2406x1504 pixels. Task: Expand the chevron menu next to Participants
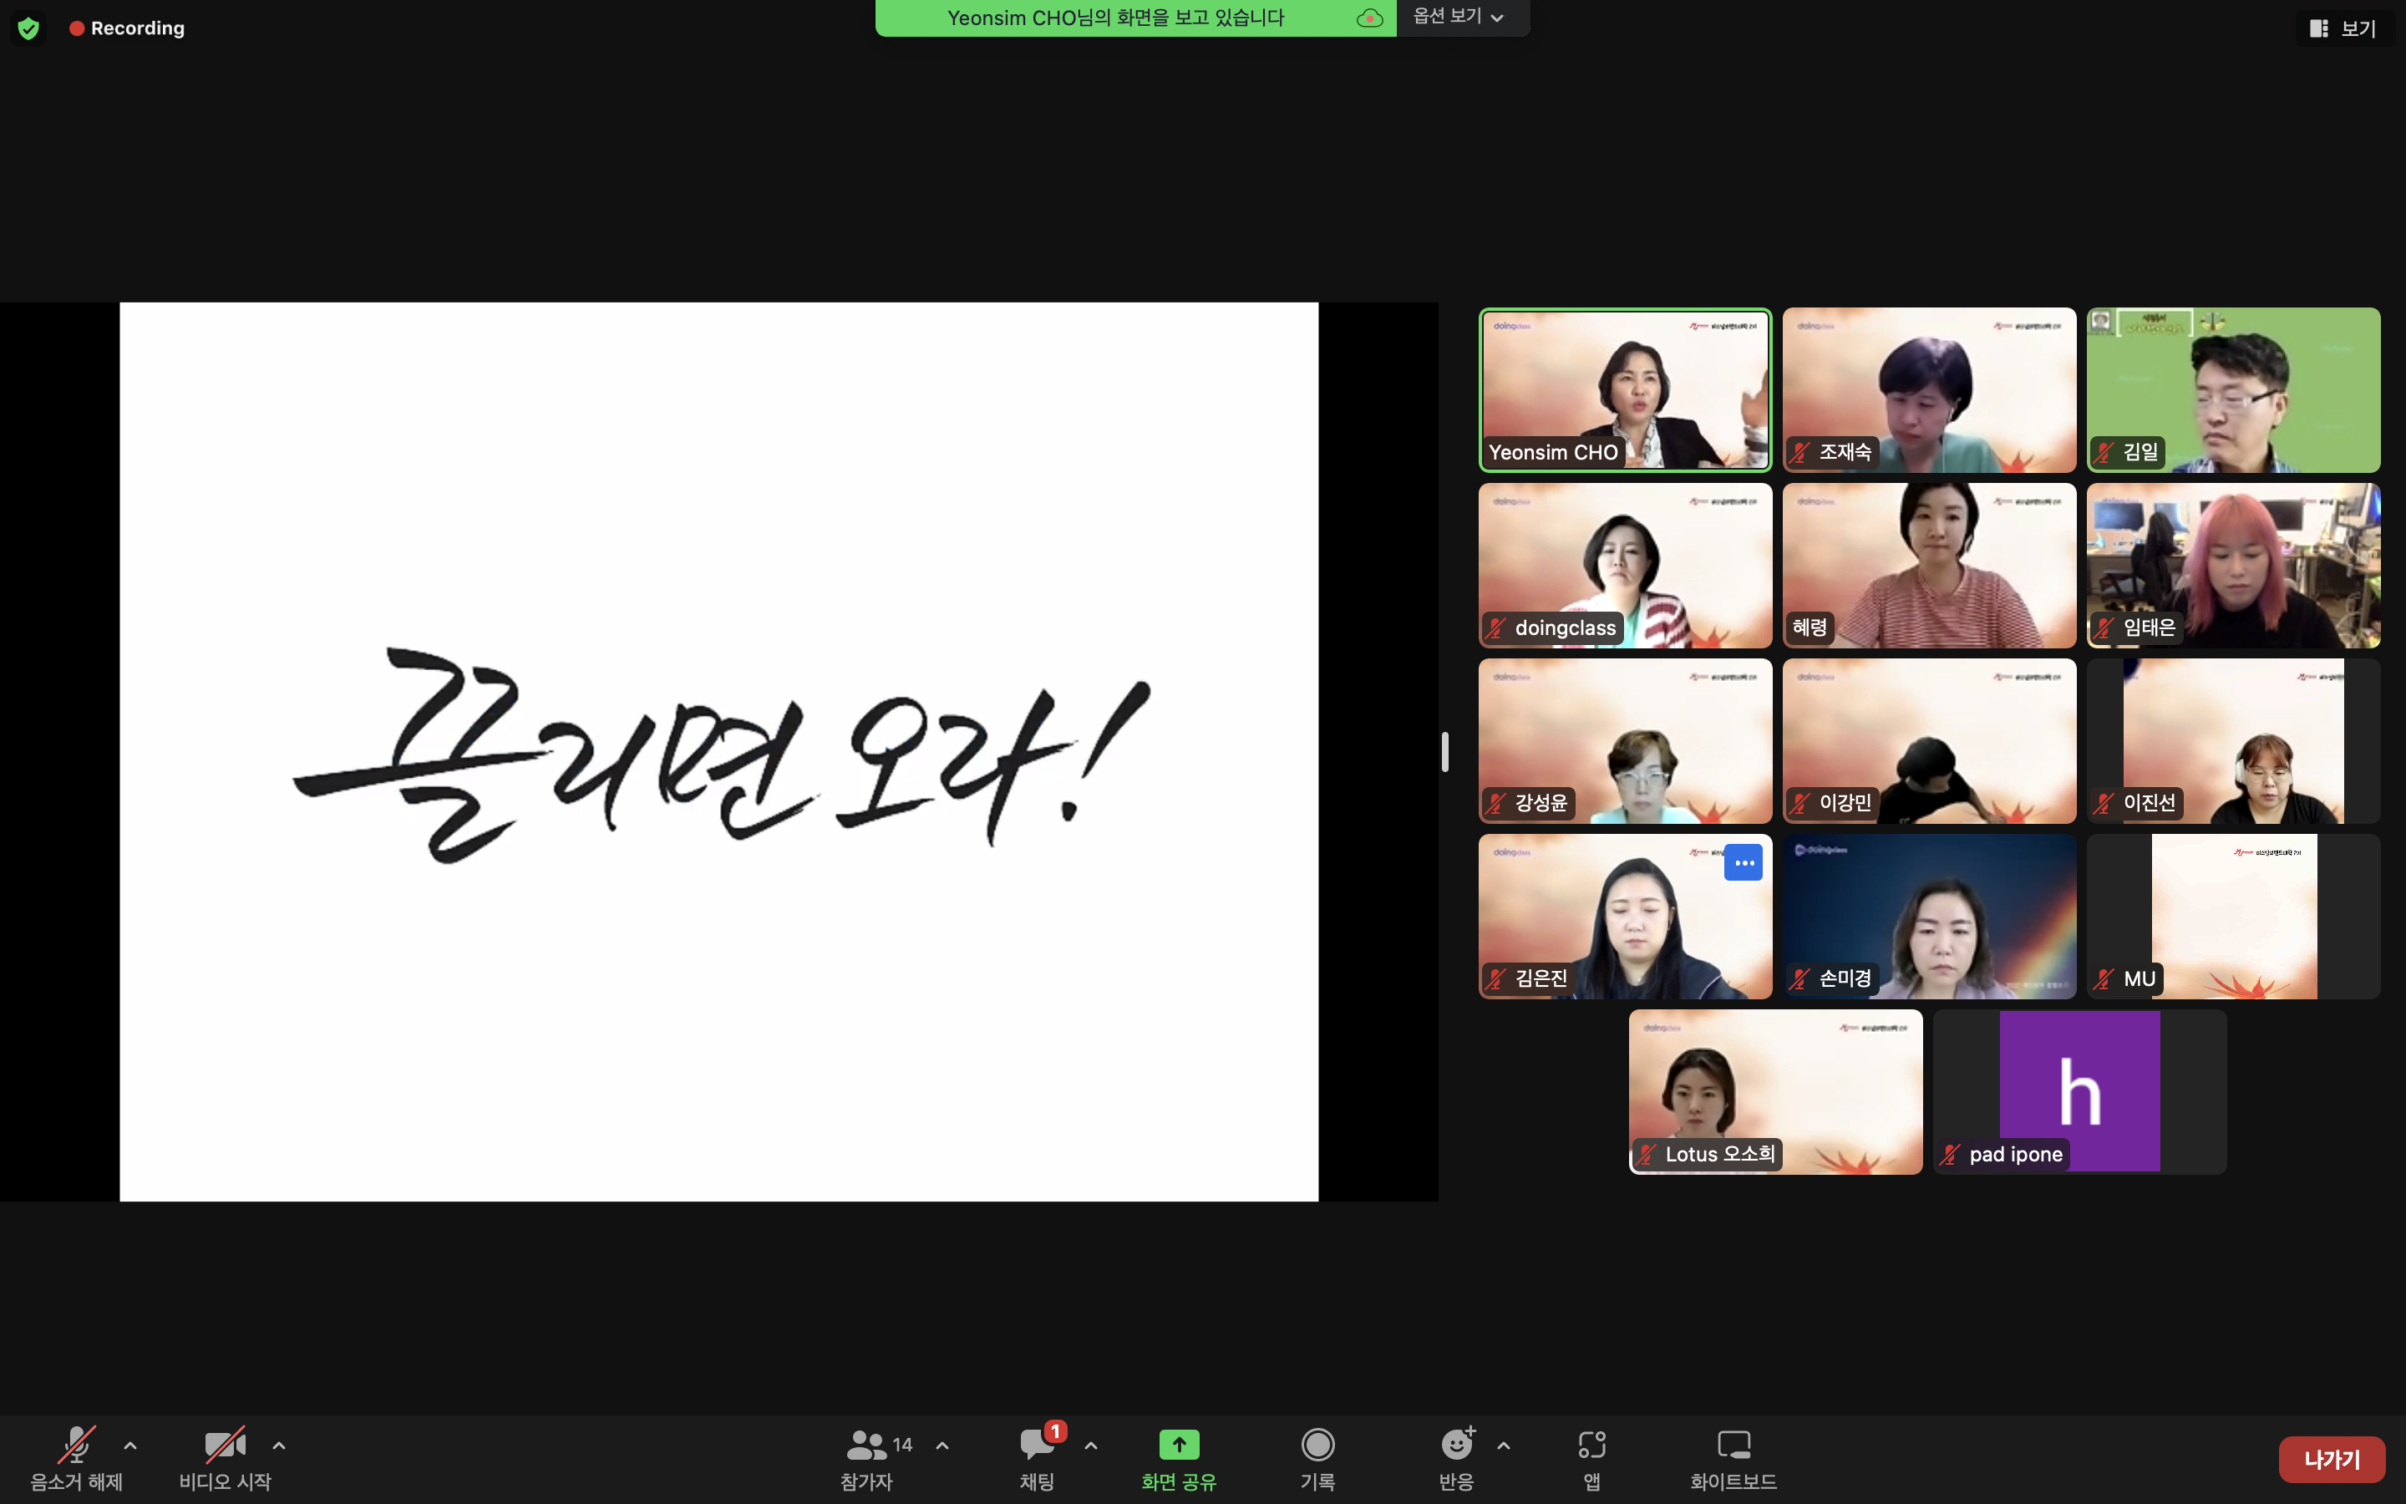pyautogui.click(x=942, y=1446)
